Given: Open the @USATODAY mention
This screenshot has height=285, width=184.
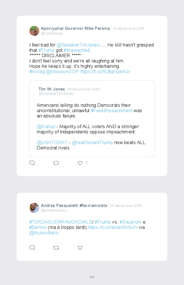Looking at the screenshot, I should click(x=52, y=143).
